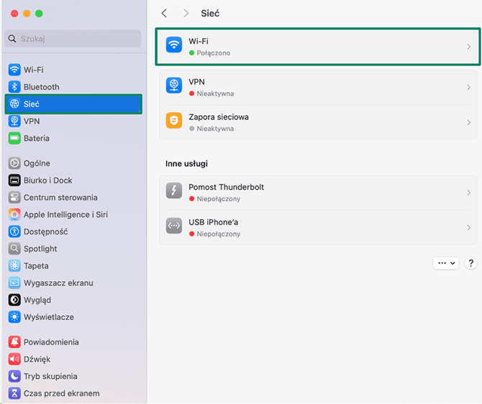Open the three-dots more options dropdown
Image resolution: width=482 pixels, height=404 pixels.
445,263
